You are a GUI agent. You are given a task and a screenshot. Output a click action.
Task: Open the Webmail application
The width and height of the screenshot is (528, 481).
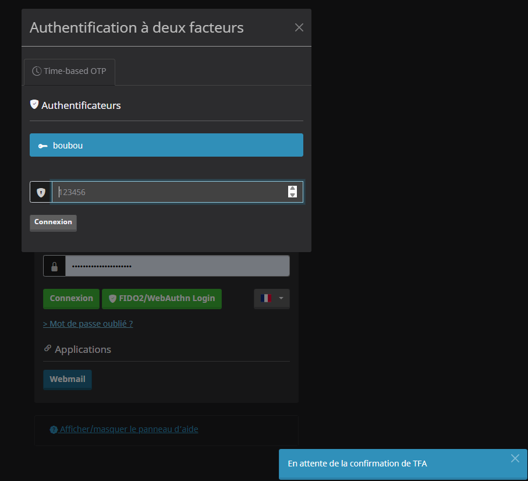pyautogui.click(x=68, y=379)
